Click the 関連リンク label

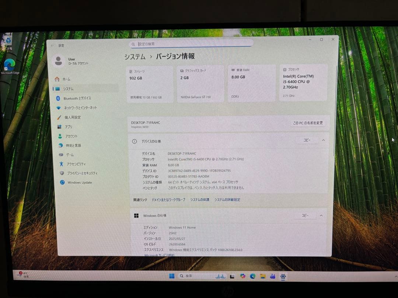coord(140,200)
